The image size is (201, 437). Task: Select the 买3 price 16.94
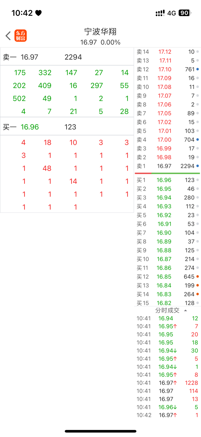click(164, 198)
